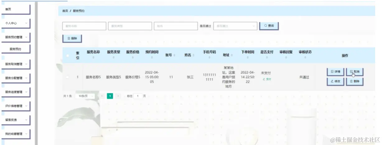382x145 pixels.
Task: Click 删除 in row 1 actions
Action: (355, 81)
